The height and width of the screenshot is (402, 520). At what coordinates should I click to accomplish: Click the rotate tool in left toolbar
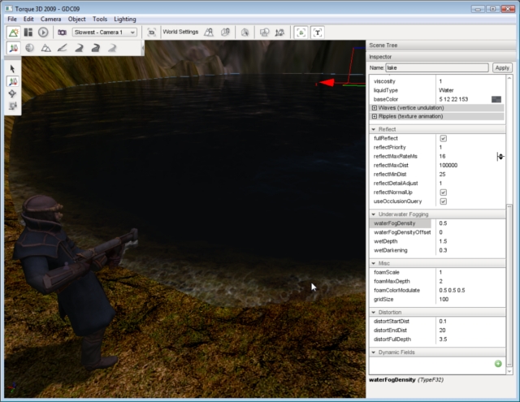pyautogui.click(x=13, y=94)
